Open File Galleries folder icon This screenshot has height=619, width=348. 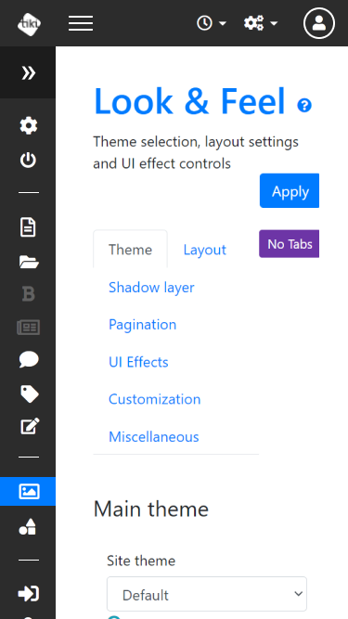pos(29,262)
